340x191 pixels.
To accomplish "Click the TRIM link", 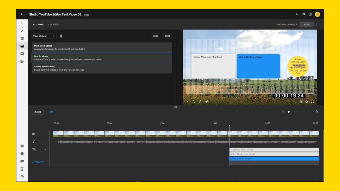I will click(50, 112).
